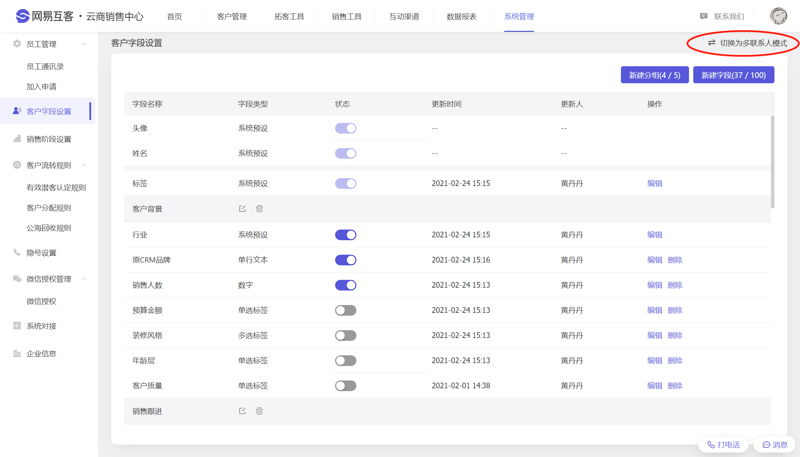The height and width of the screenshot is (457, 800).
Task: Disable the 销售人数 field switch
Action: (345, 285)
